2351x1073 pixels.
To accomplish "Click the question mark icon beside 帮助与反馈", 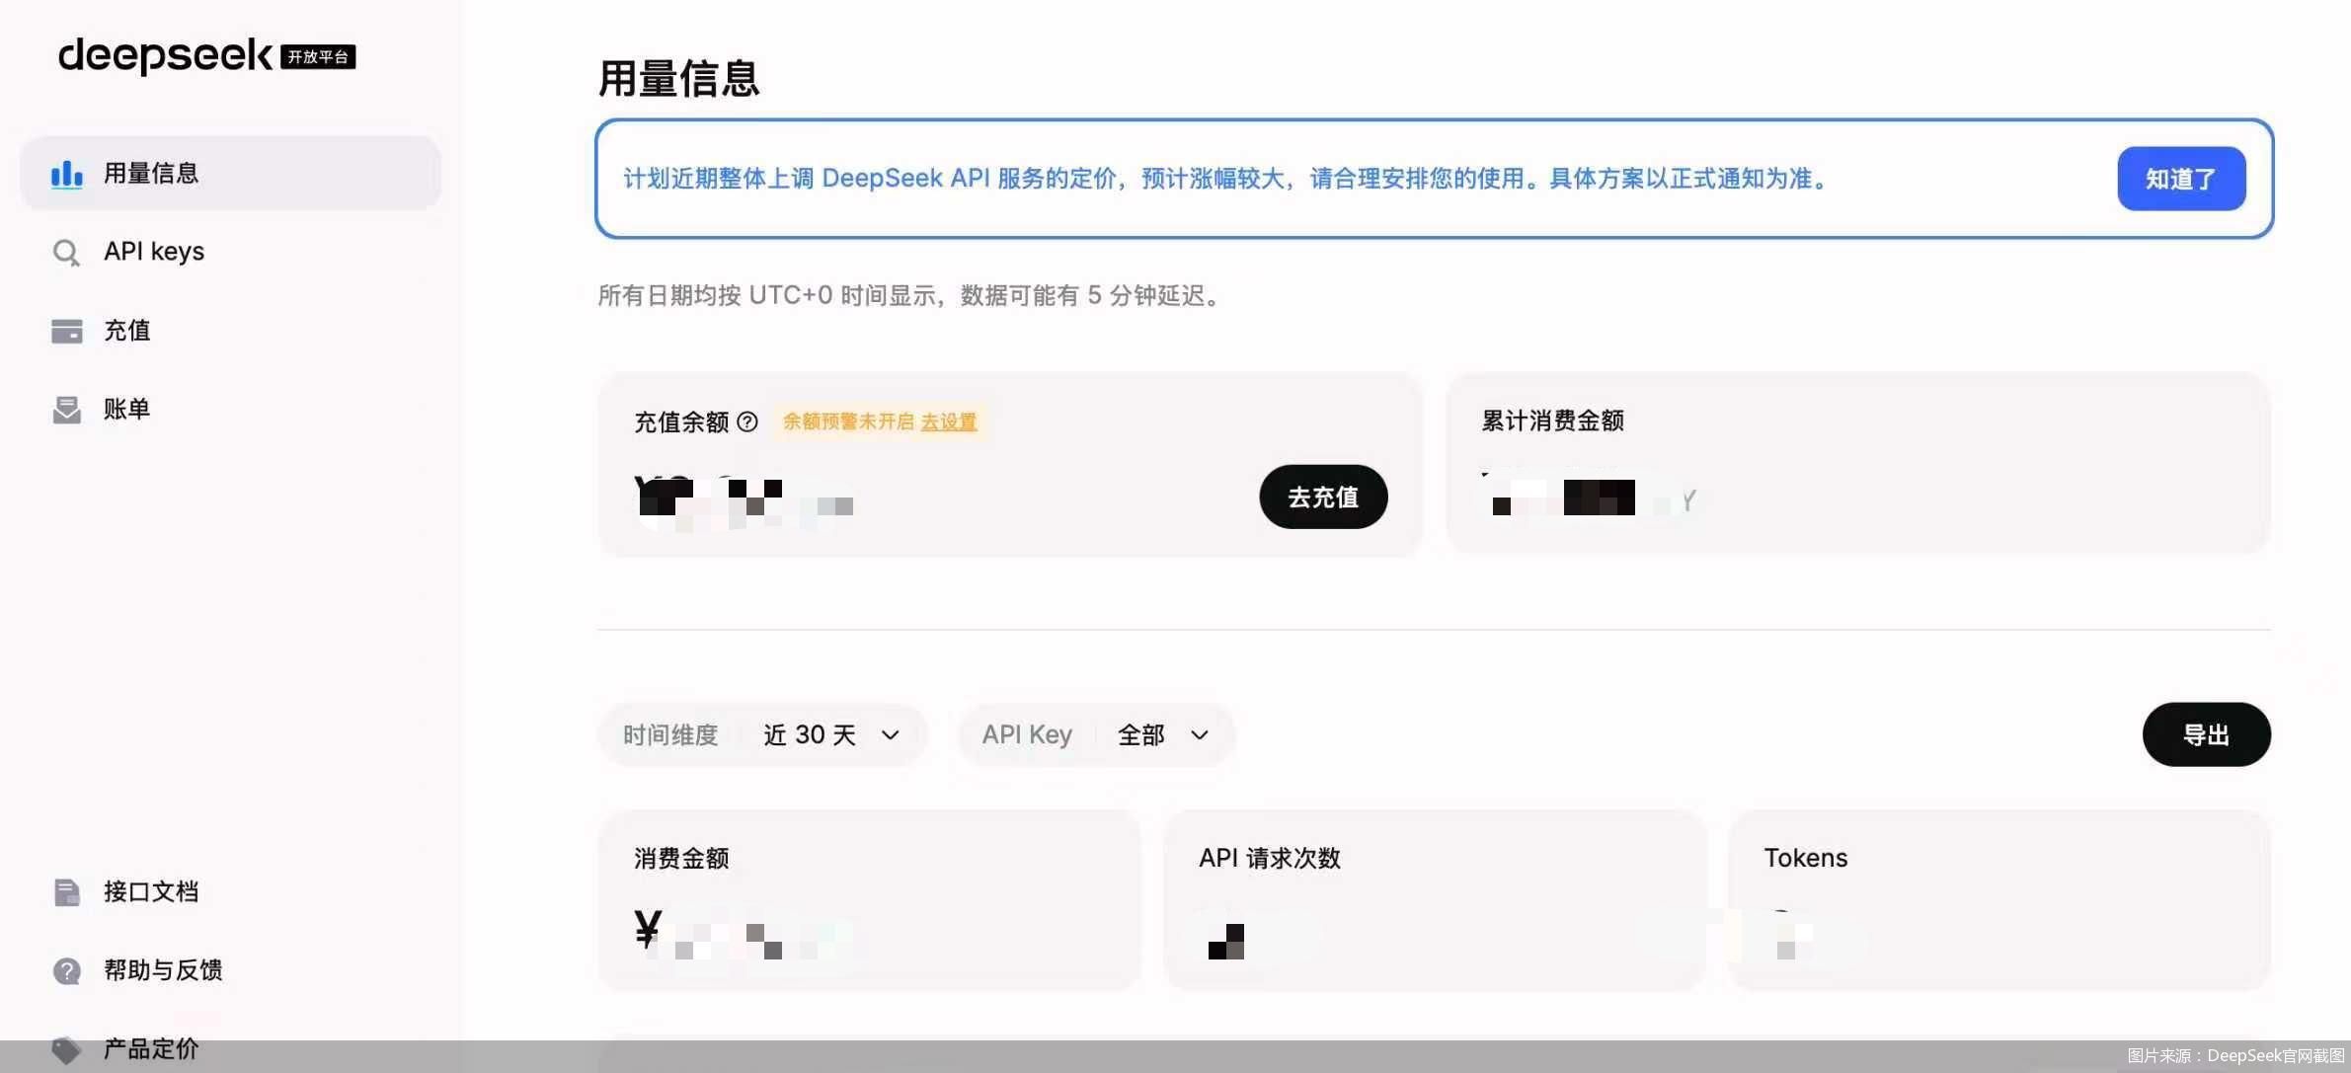I will tap(66, 971).
